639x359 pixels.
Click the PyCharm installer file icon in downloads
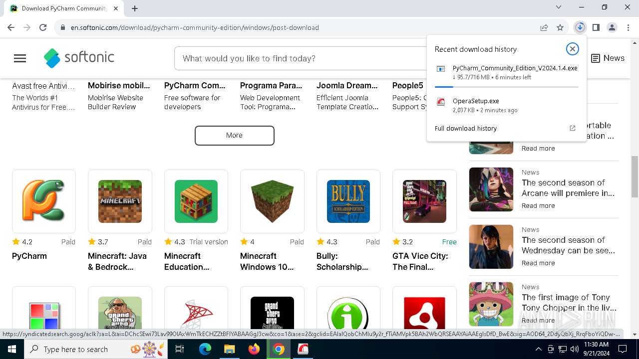click(441, 69)
